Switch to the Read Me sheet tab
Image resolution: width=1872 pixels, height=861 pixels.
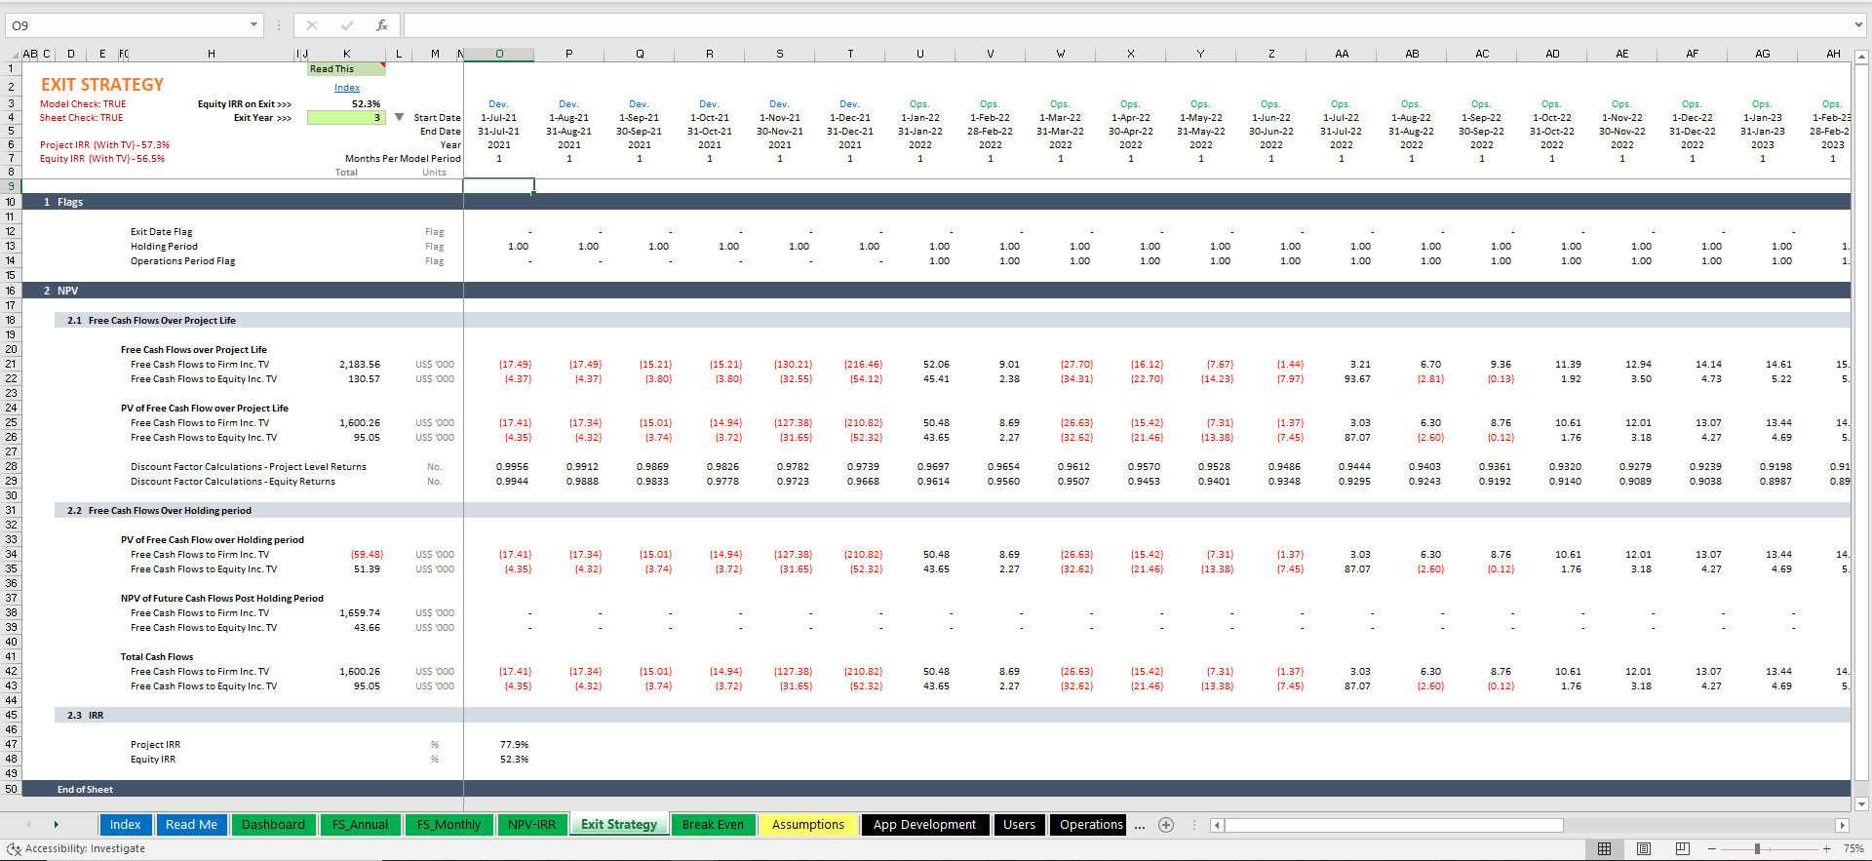pos(191,825)
